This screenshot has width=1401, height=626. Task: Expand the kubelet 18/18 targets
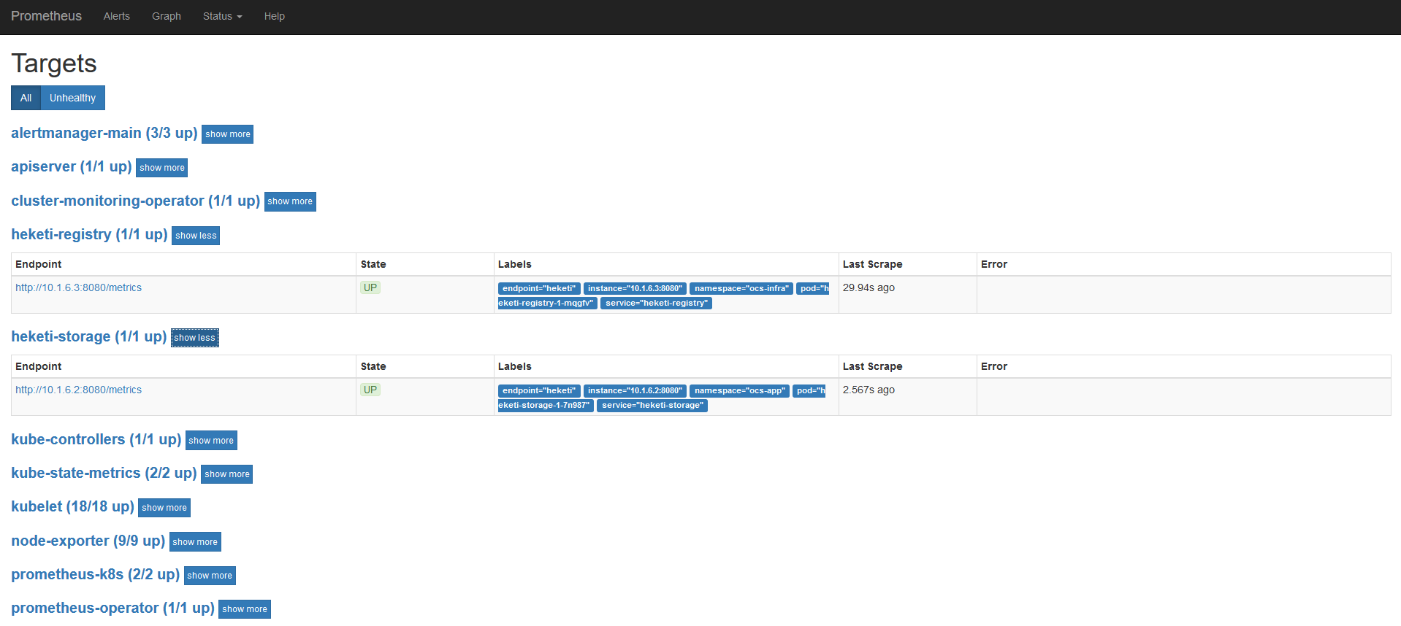[x=164, y=508]
